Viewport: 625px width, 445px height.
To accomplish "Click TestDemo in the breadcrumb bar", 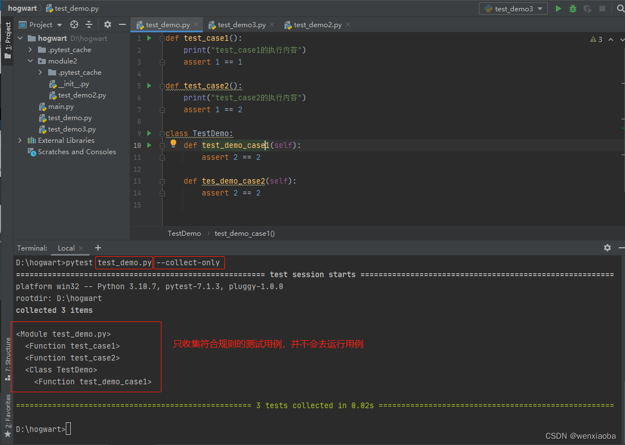I will (x=184, y=233).
